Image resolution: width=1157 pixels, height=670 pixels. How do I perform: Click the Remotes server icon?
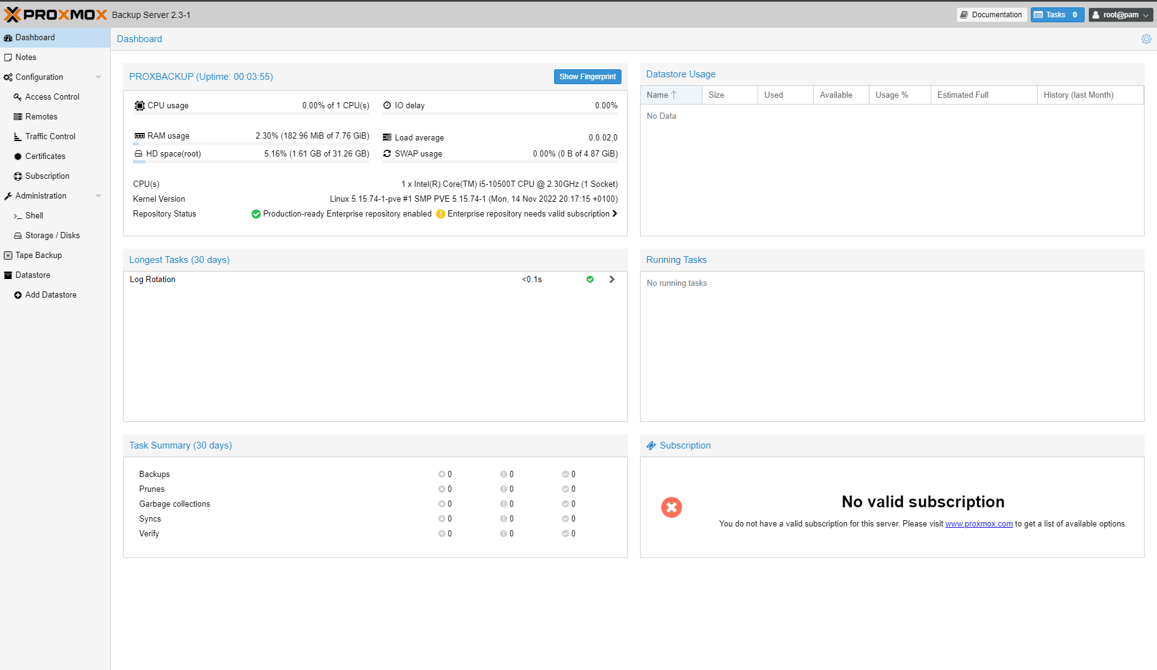point(18,117)
